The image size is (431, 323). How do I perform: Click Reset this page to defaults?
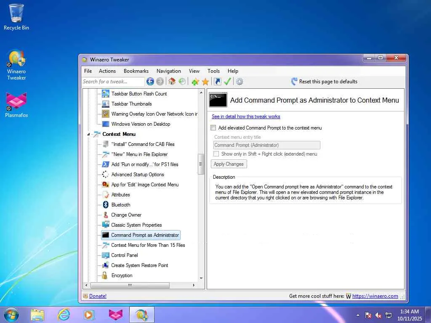pyautogui.click(x=324, y=82)
